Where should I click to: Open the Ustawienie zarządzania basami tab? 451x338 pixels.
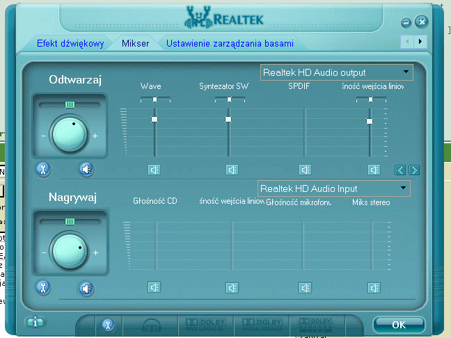pos(230,43)
